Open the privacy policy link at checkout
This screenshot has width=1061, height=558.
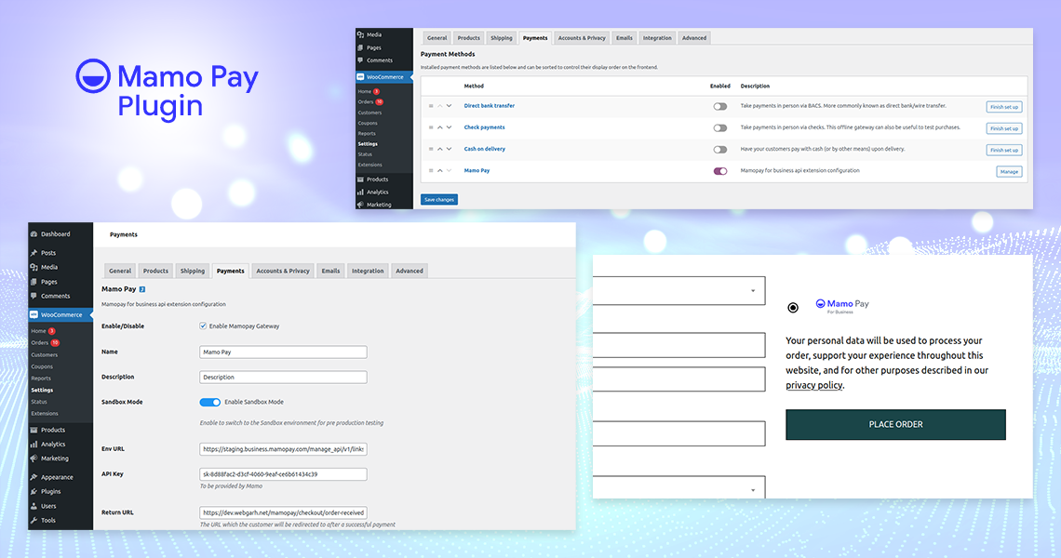814,386
